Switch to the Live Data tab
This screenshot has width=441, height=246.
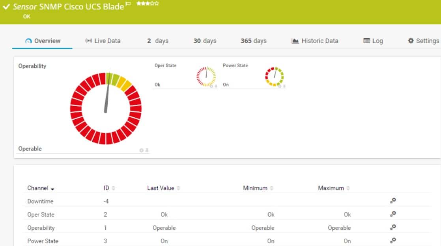pyautogui.click(x=103, y=41)
